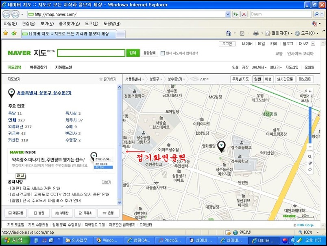Click the 로그인 login button
Viewport: 327px width, 246px height.
pyautogui.click(x=227, y=44)
